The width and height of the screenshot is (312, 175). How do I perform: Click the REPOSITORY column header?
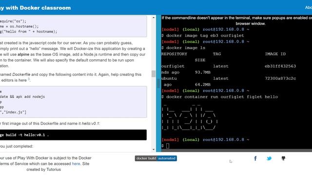(175, 54)
